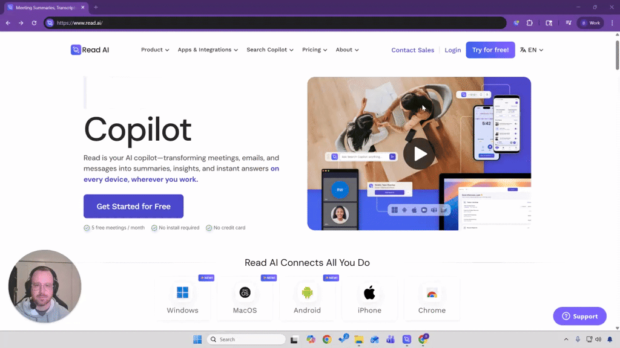The width and height of the screenshot is (620, 348).
Task: Select the Windows platform icon
Action: tap(182, 293)
